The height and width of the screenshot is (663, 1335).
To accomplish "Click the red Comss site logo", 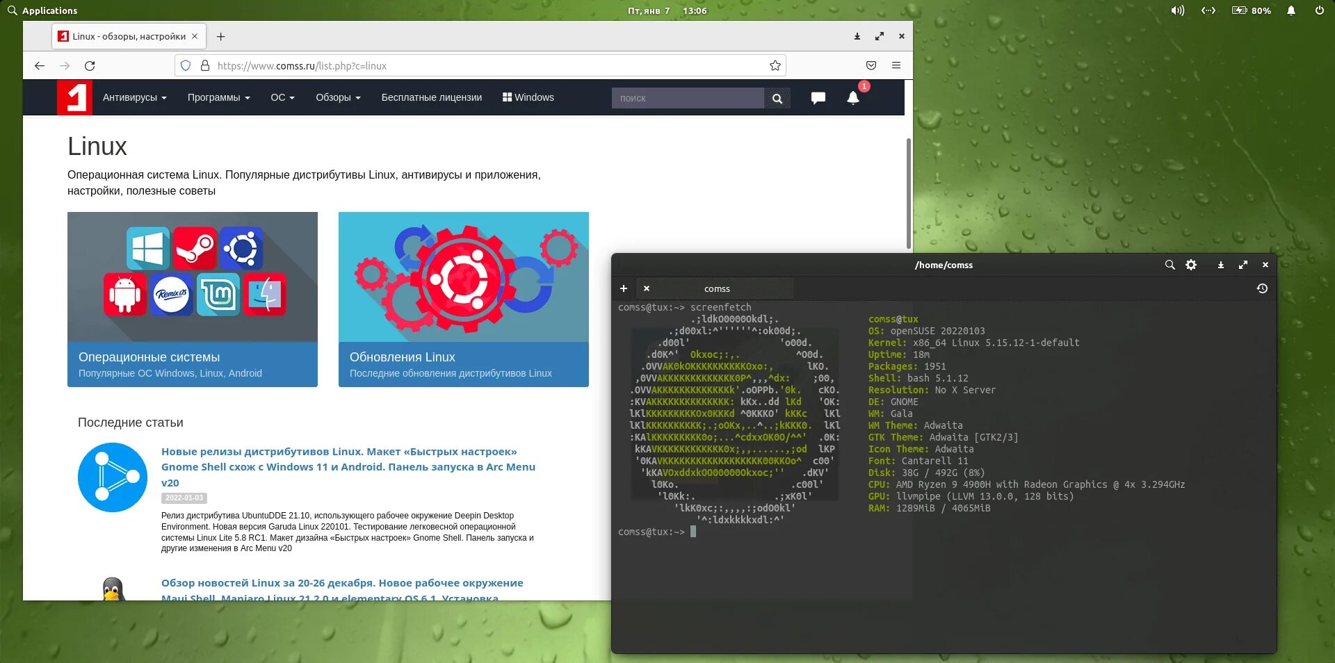I will click(x=74, y=97).
